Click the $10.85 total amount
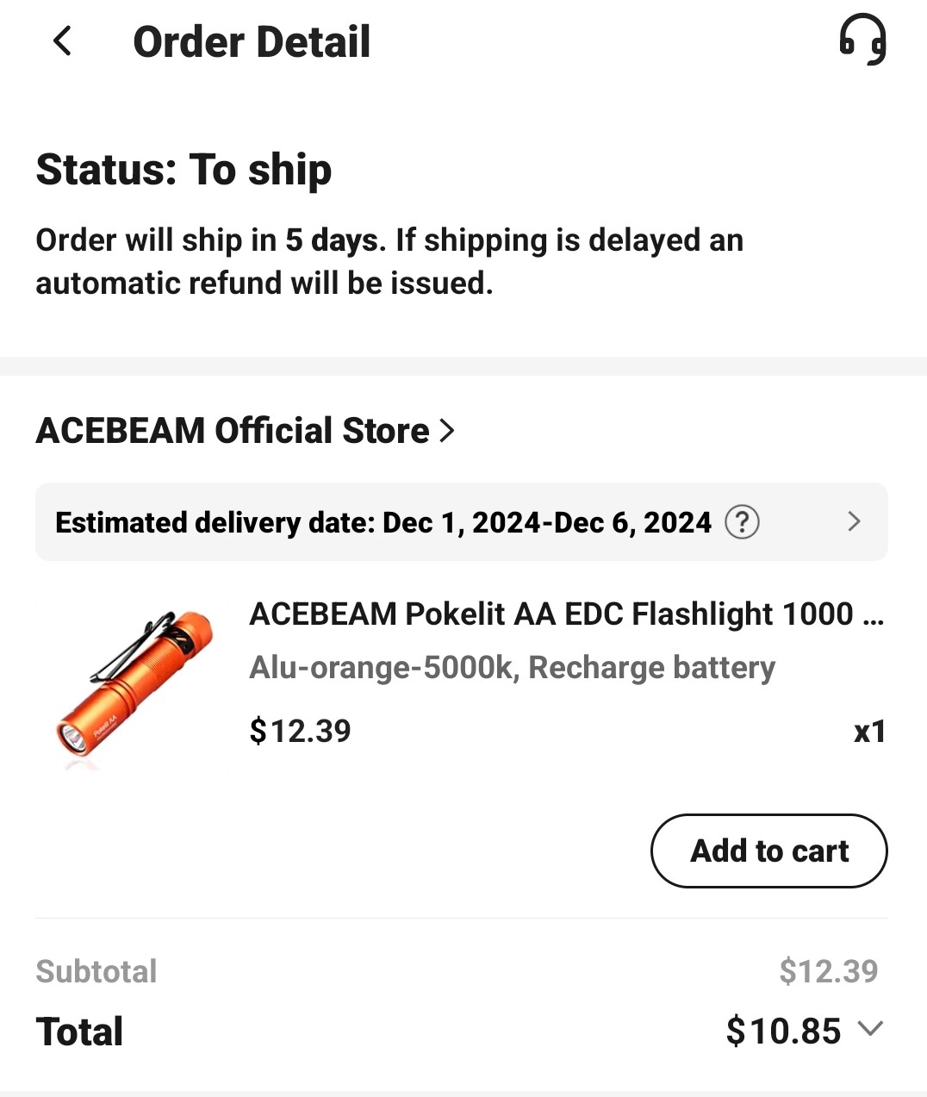 click(x=783, y=1031)
